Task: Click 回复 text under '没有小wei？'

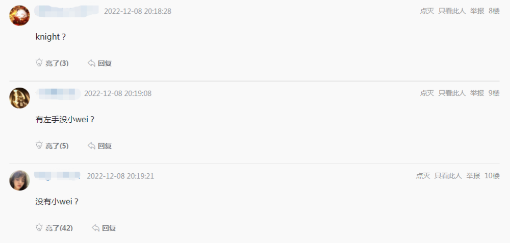Action: 109,228
